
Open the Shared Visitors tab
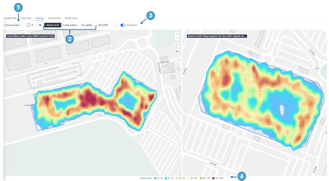click(x=71, y=18)
